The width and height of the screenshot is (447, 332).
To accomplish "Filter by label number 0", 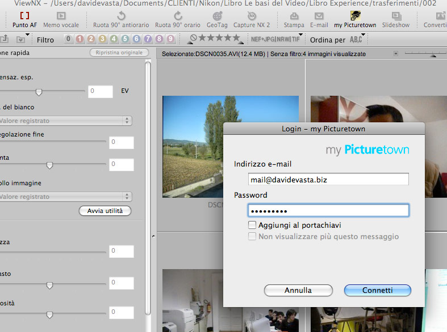I will click(68, 39).
